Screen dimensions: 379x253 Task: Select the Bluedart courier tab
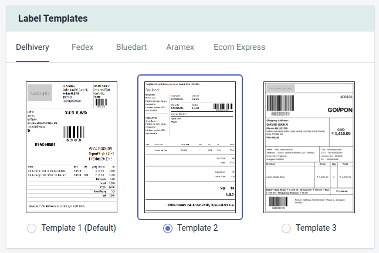point(136,47)
